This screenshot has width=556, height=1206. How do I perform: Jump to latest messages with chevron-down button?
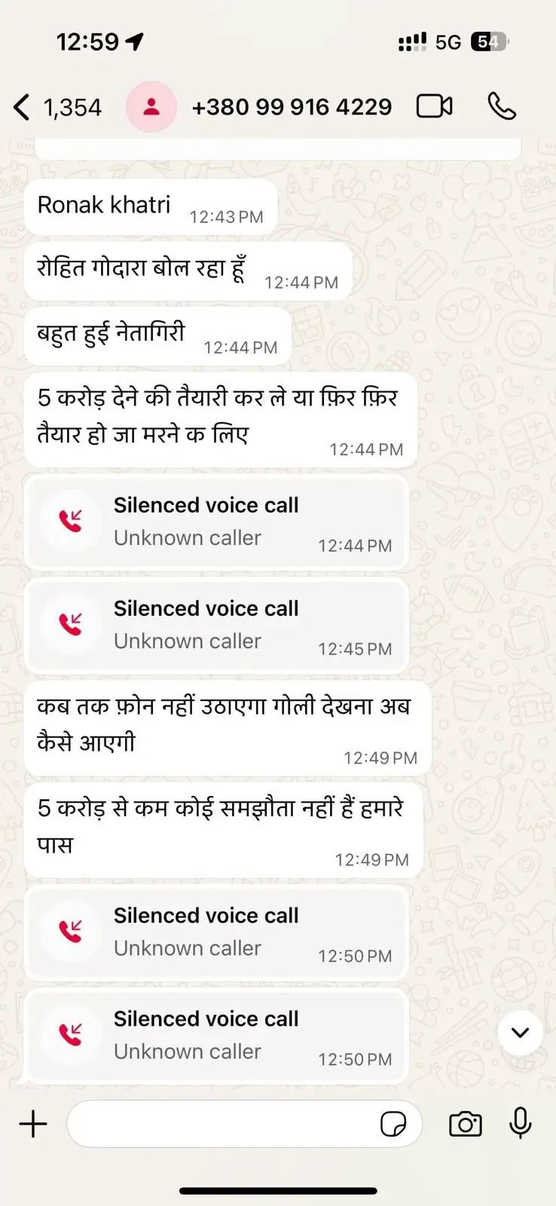(520, 1032)
